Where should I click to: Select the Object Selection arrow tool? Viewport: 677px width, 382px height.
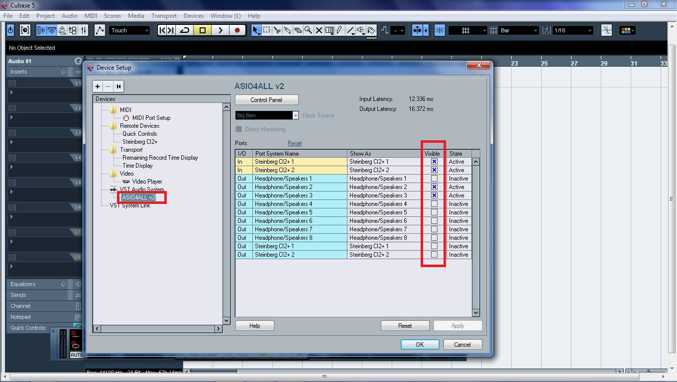coord(256,30)
